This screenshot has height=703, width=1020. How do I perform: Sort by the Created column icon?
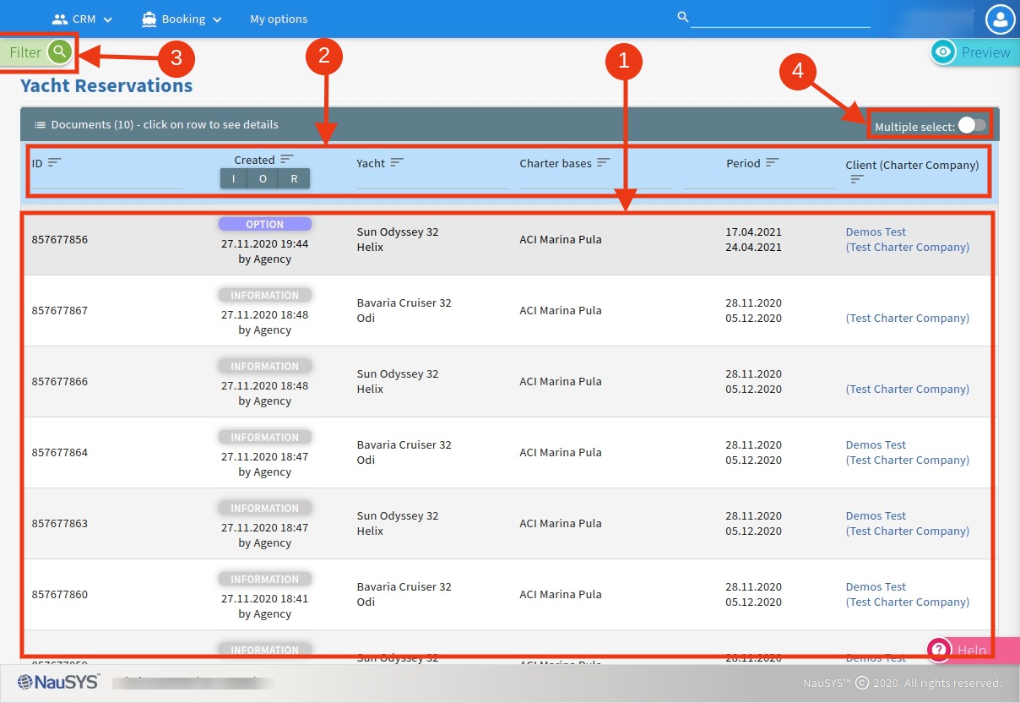[287, 159]
